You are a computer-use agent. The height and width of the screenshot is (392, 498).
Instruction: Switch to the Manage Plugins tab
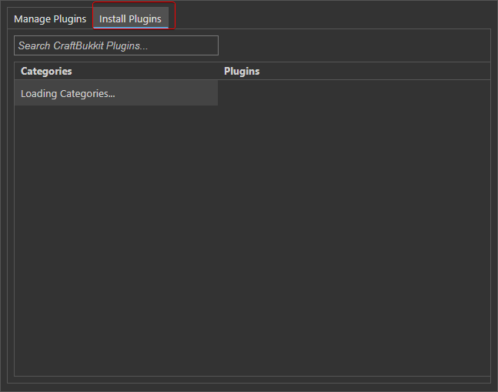(50, 18)
